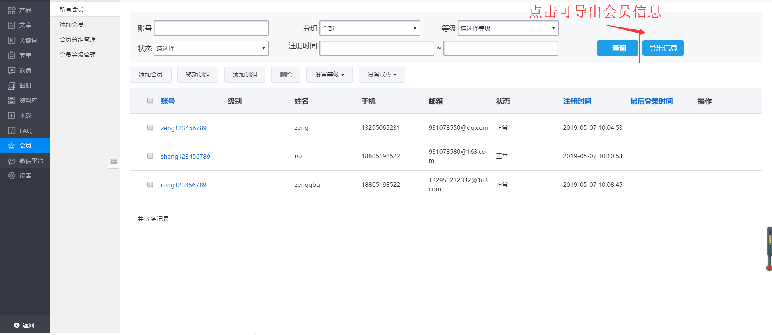Expand the 设置状态 dropdown button
This screenshot has width=772, height=335.
(x=381, y=75)
